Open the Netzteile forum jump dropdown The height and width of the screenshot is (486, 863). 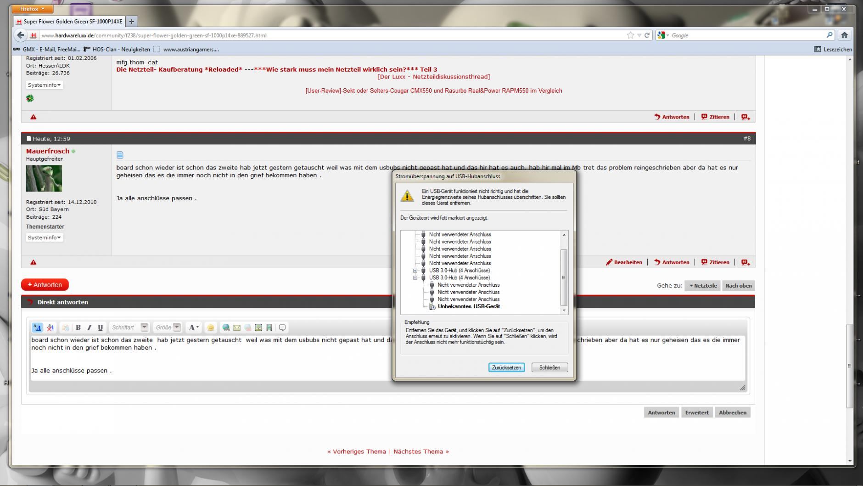click(702, 286)
